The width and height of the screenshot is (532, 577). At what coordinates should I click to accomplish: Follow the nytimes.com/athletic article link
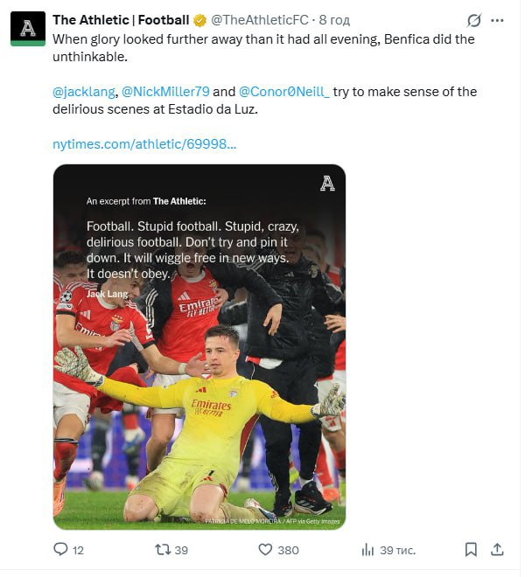144,143
